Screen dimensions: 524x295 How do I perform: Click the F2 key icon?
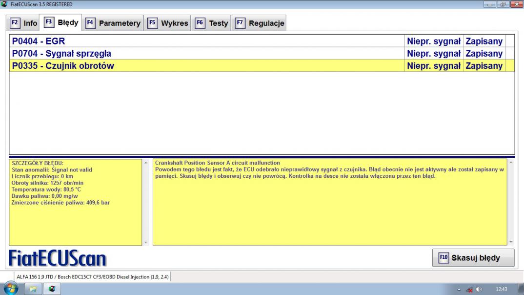[x=15, y=23]
